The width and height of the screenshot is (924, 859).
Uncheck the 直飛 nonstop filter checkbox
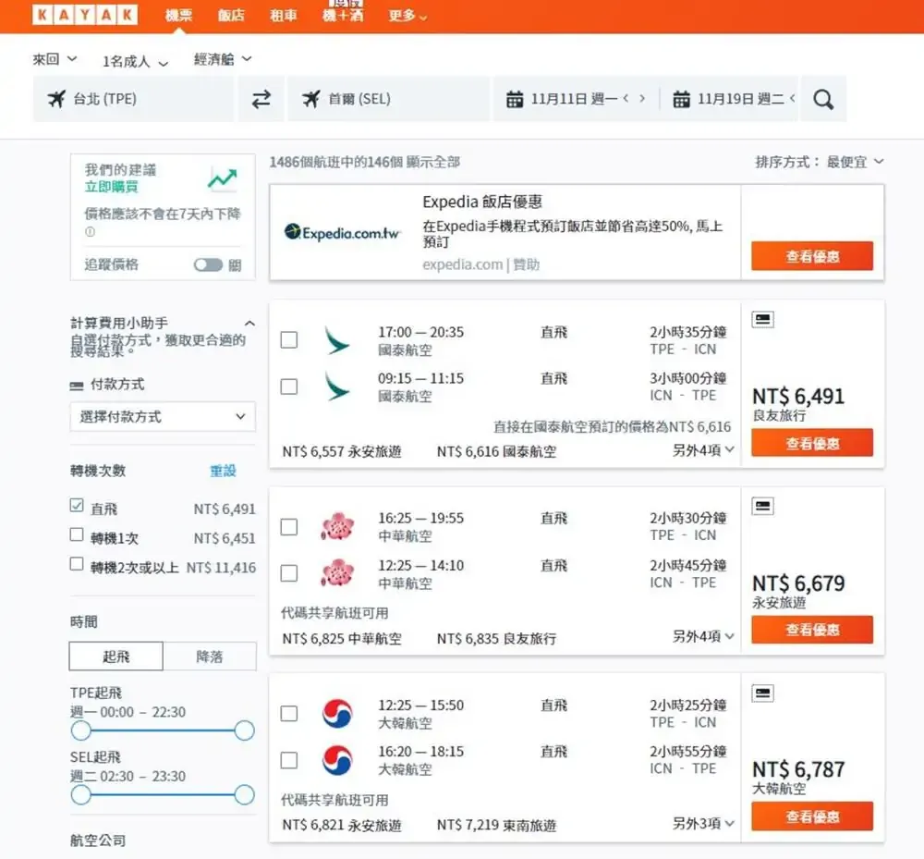[x=77, y=507]
